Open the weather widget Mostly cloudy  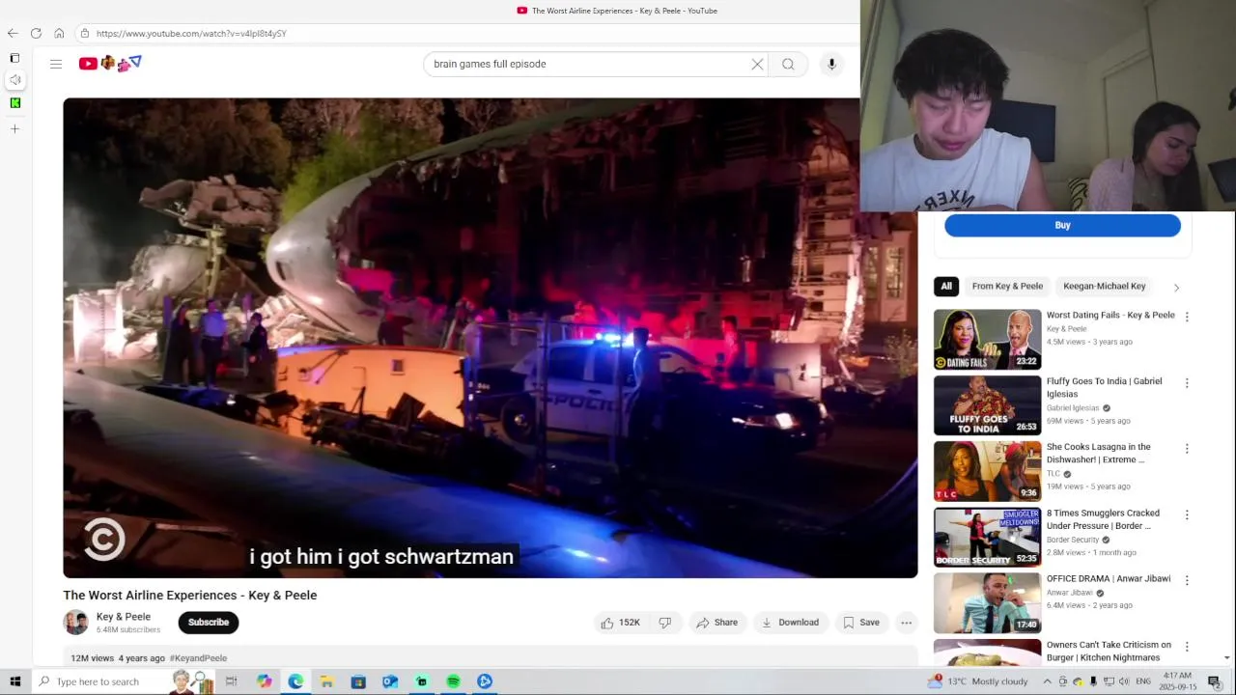(x=977, y=681)
